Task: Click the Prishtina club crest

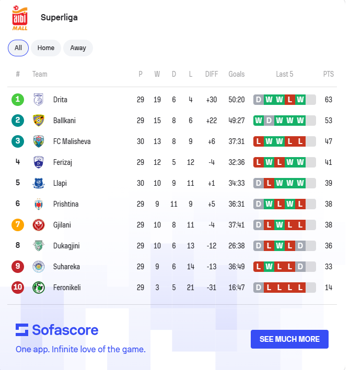Action: click(39, 204)
